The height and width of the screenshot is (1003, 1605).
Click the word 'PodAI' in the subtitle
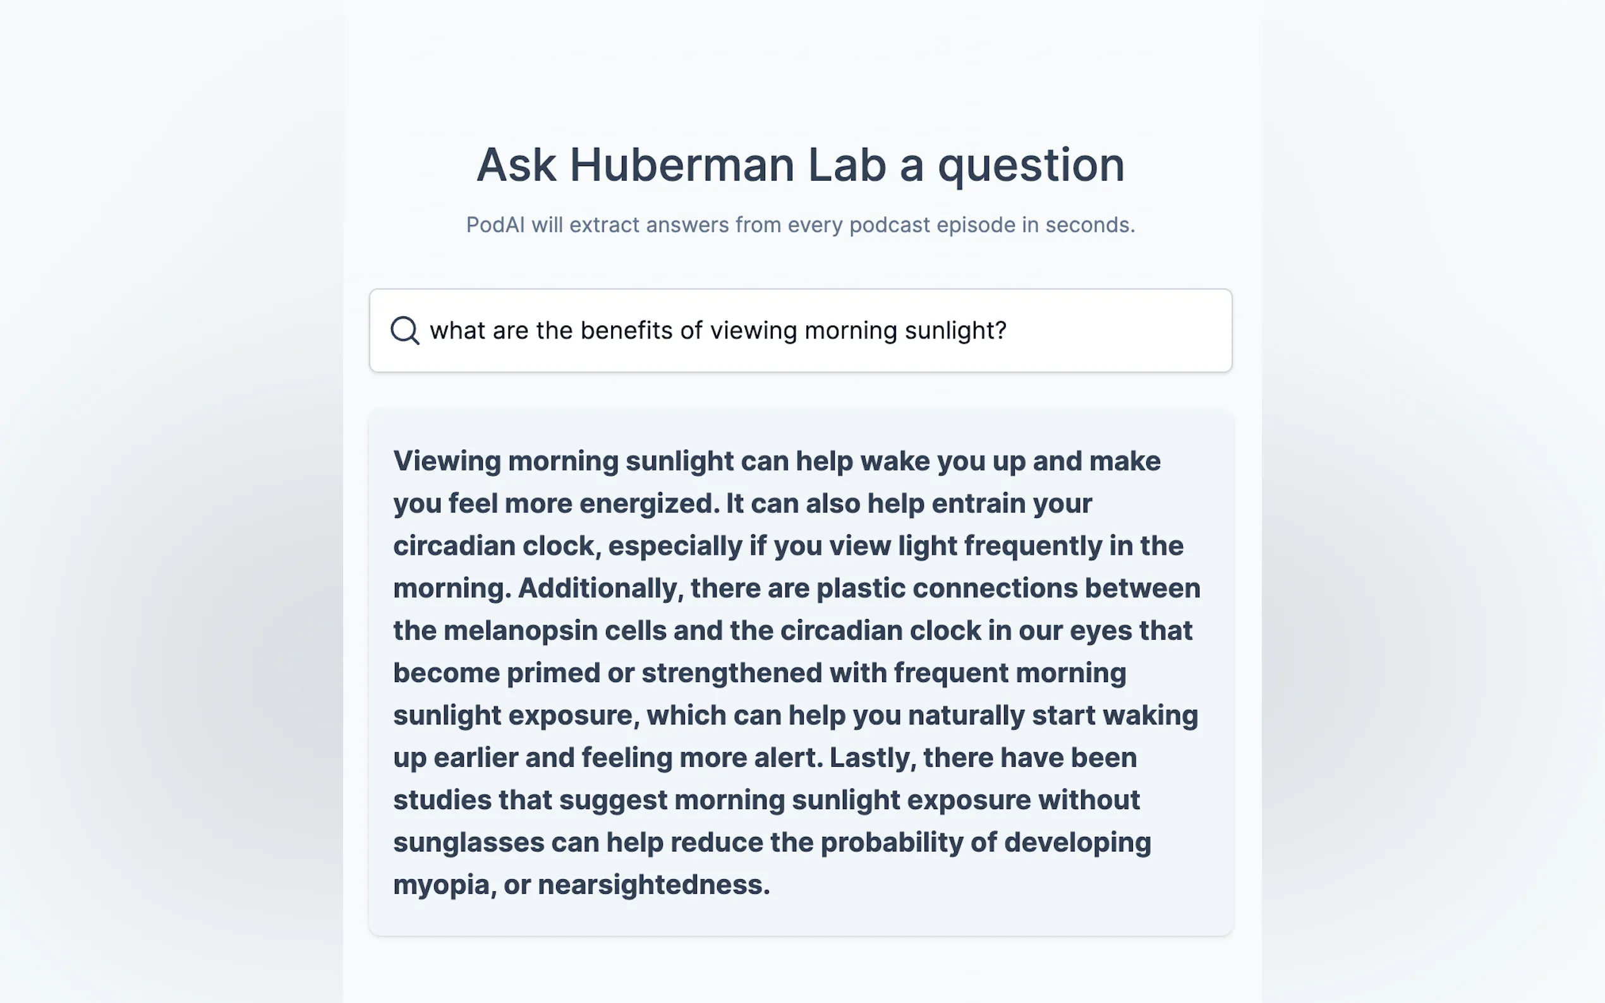tap(495, 225)
